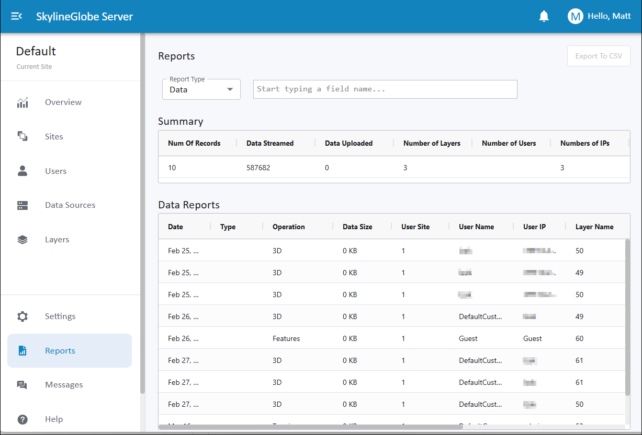Click the field name search box
The image size is (642, 435).
(x=385, y=89)
